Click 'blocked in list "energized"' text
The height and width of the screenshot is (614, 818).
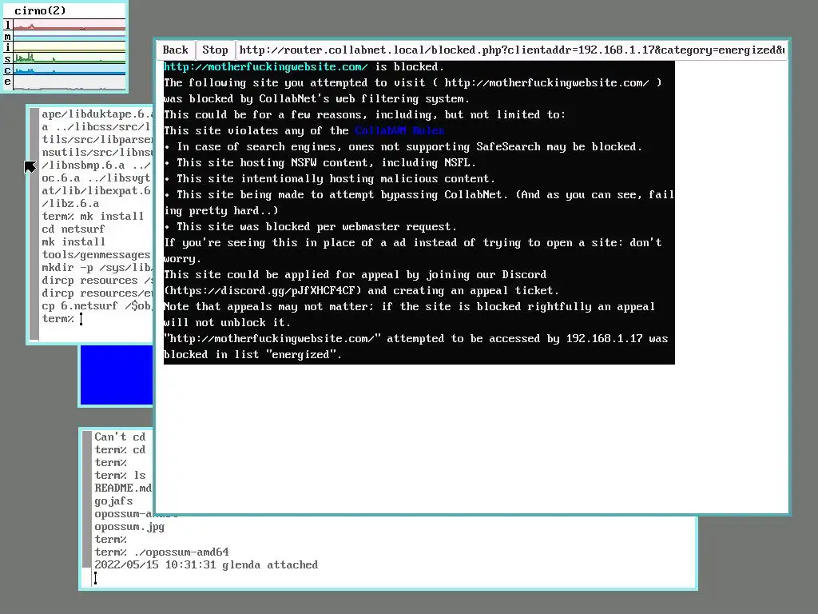(x=252, y=354)
